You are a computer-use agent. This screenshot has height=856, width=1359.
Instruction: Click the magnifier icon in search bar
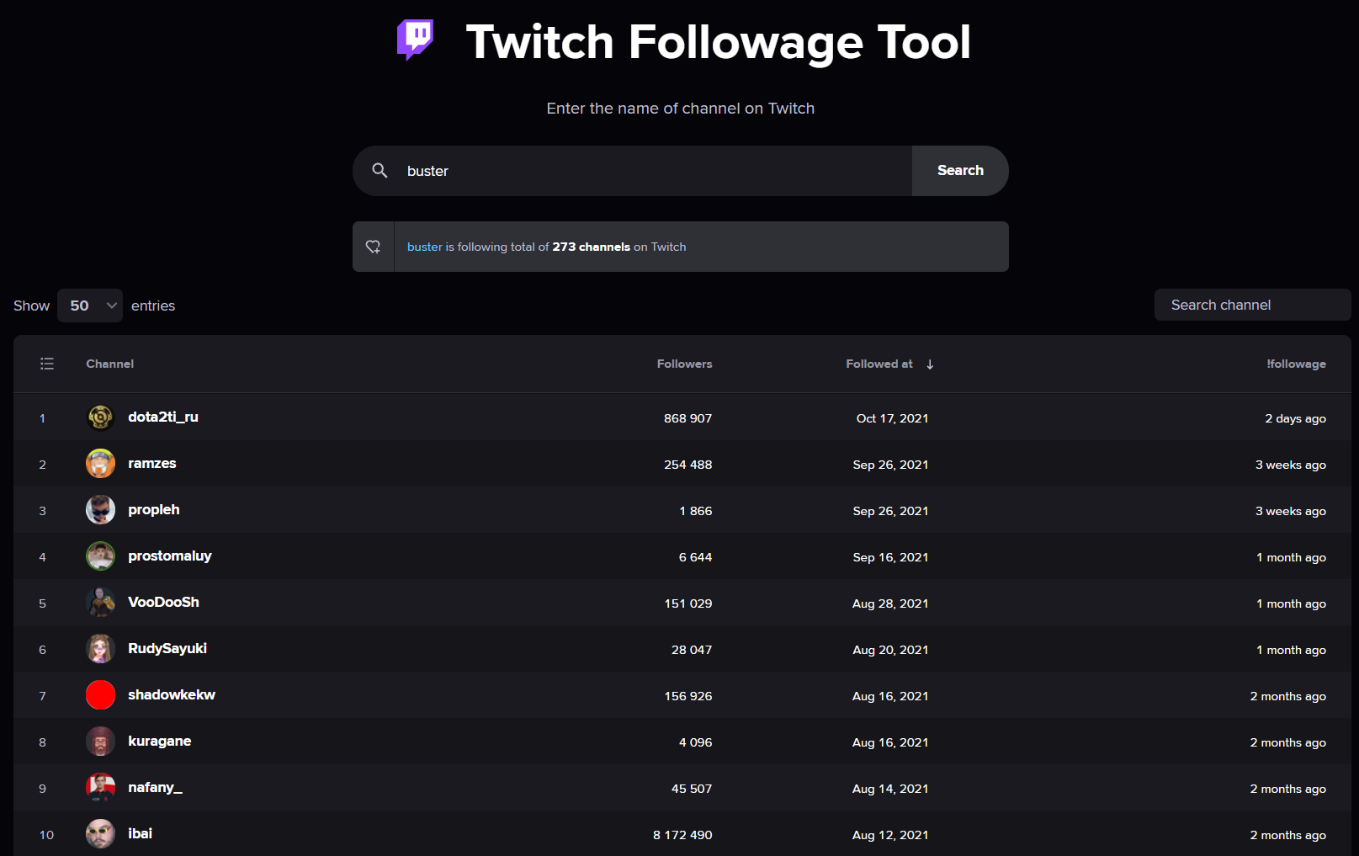pos(380,171)
